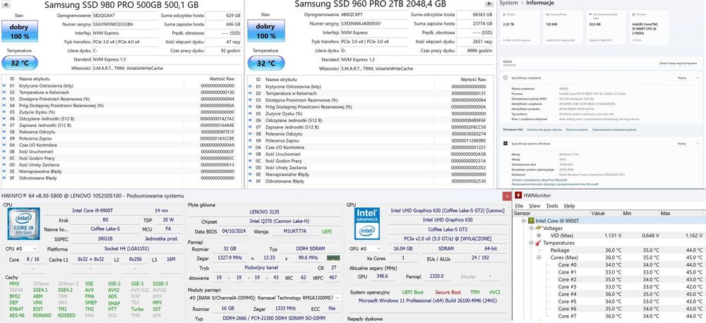Click the HWMonitor app icon in title bar
The width and height of the screenshot is (706, 323).
click(518, 195)
